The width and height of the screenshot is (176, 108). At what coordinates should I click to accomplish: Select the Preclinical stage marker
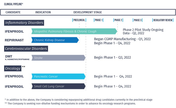tap(79, 20)
